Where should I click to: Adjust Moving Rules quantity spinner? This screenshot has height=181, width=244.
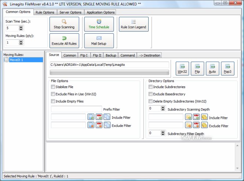(x=21, y=42)
